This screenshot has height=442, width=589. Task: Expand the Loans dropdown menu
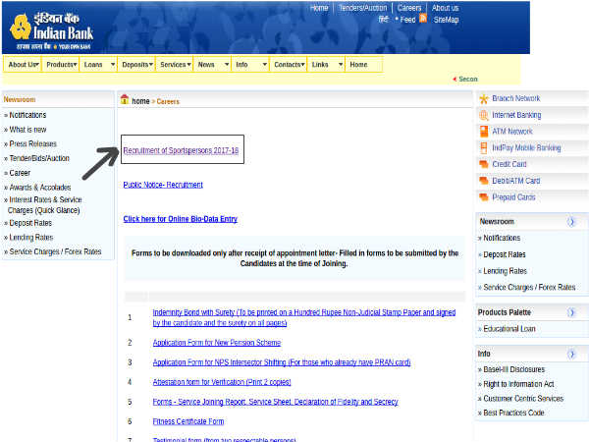(99, 65)
